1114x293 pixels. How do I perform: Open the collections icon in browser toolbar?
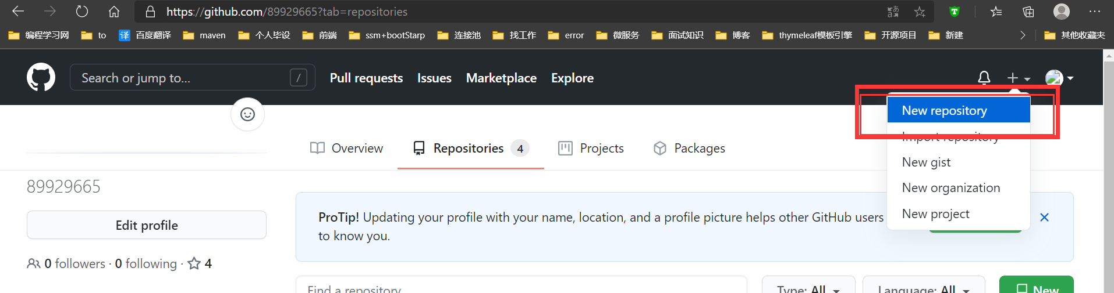(x=1028, y=12)
